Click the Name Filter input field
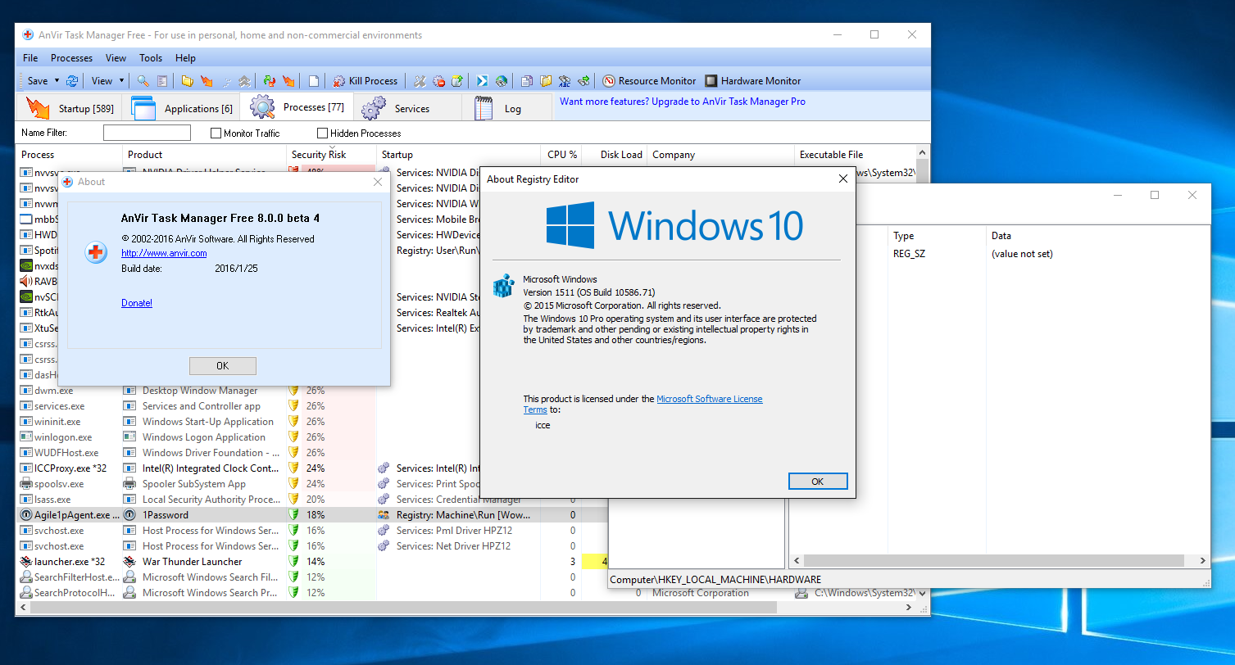Image resolution: width=1235 pixels, height=665 pixels. click(x=147, y=133)
